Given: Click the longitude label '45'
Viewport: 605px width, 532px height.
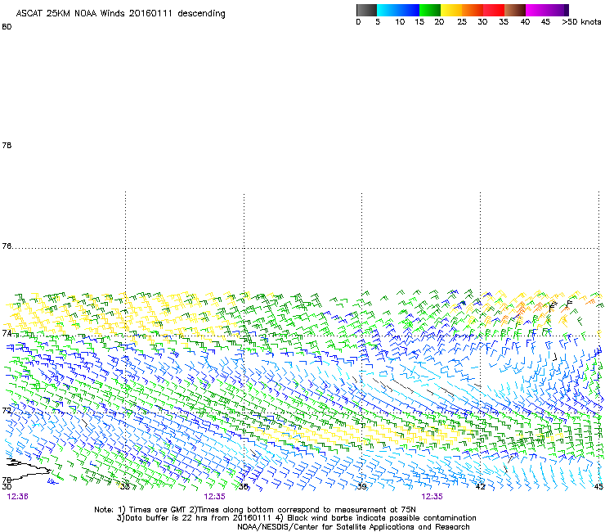Looking at the screenshot, I should [598, 486].
